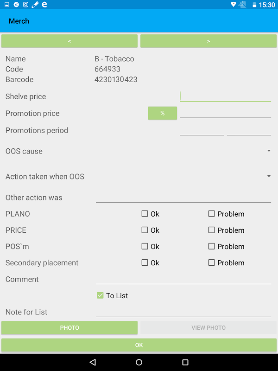This screenshot has width=278, height=371.
Task: Open Action taken when OOS dropdown
Action: [x=269, y=177]
